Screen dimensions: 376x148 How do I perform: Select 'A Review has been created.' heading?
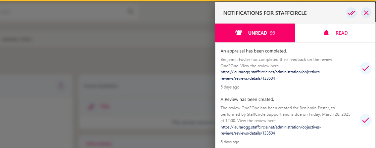click(247, 99)
